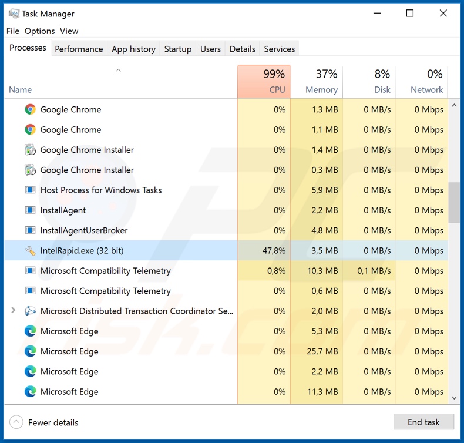Screen dimensions: 464x443
Task: Click the 5,9 MB memory value
Action: coord(325,190)
